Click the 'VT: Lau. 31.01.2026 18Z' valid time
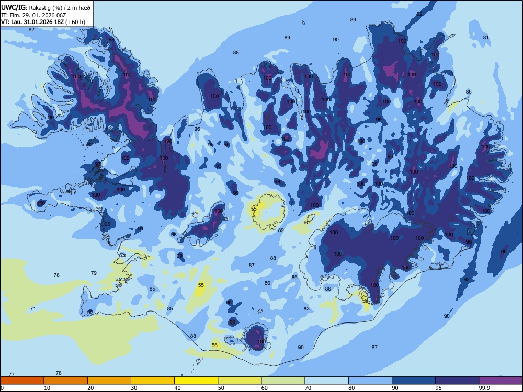This screenshot has width=523, height=392. pyautogui.click(x=32, y=22)
